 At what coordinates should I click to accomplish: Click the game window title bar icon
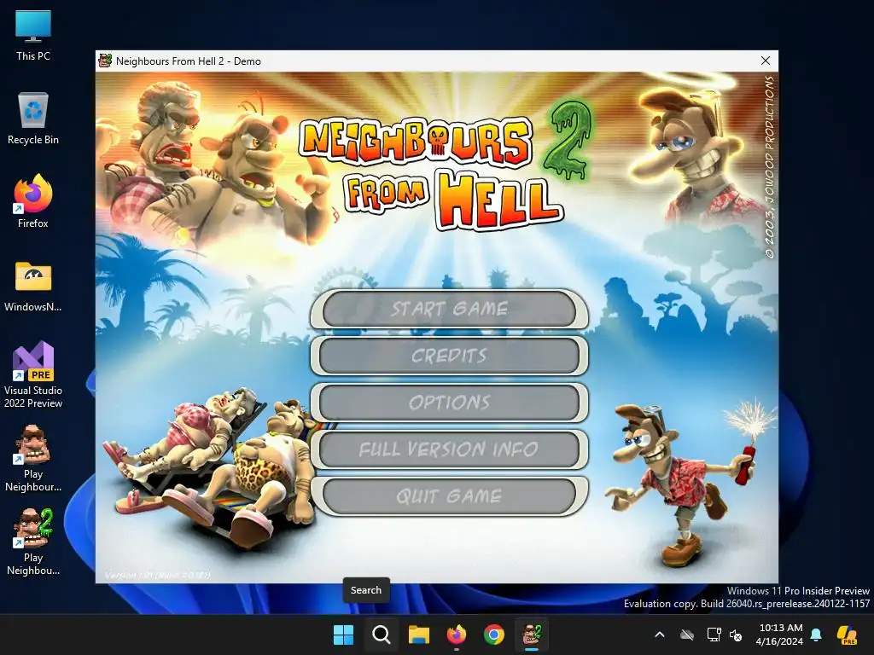point(105,61)
